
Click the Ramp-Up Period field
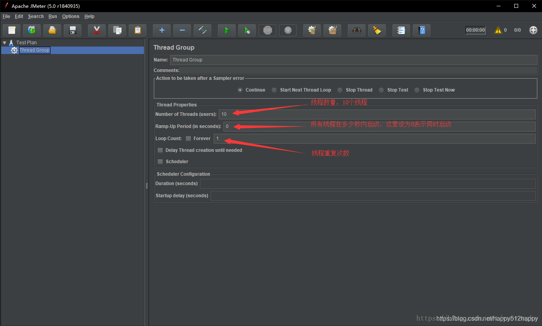380,126
